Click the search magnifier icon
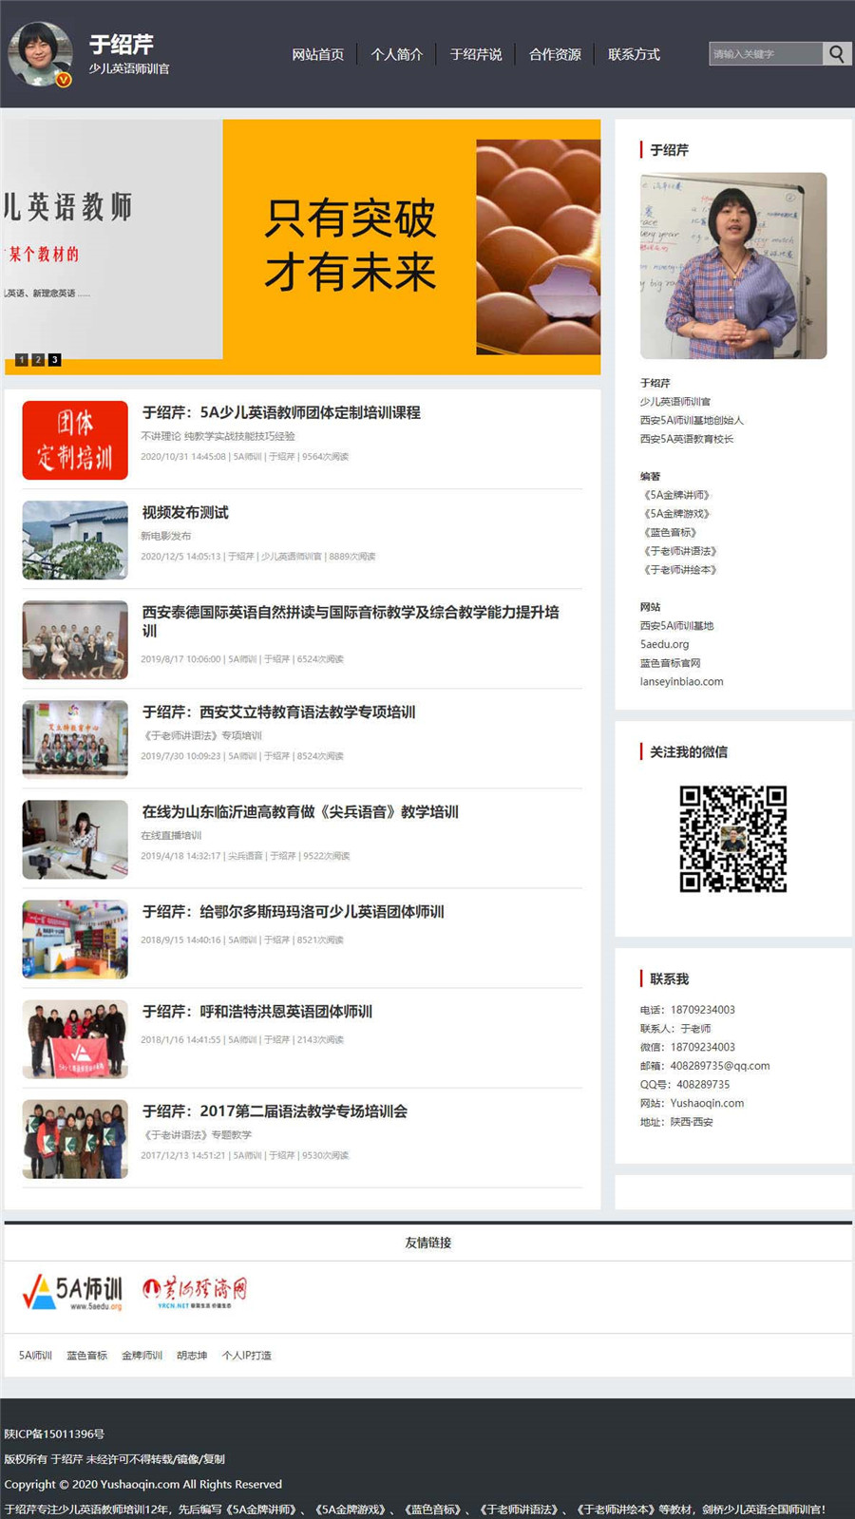855x1519 pixels. pyautogui.click(x=836, y=54)
